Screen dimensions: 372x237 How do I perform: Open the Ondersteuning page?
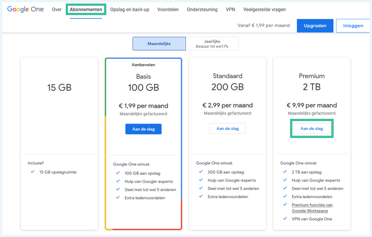202,9
